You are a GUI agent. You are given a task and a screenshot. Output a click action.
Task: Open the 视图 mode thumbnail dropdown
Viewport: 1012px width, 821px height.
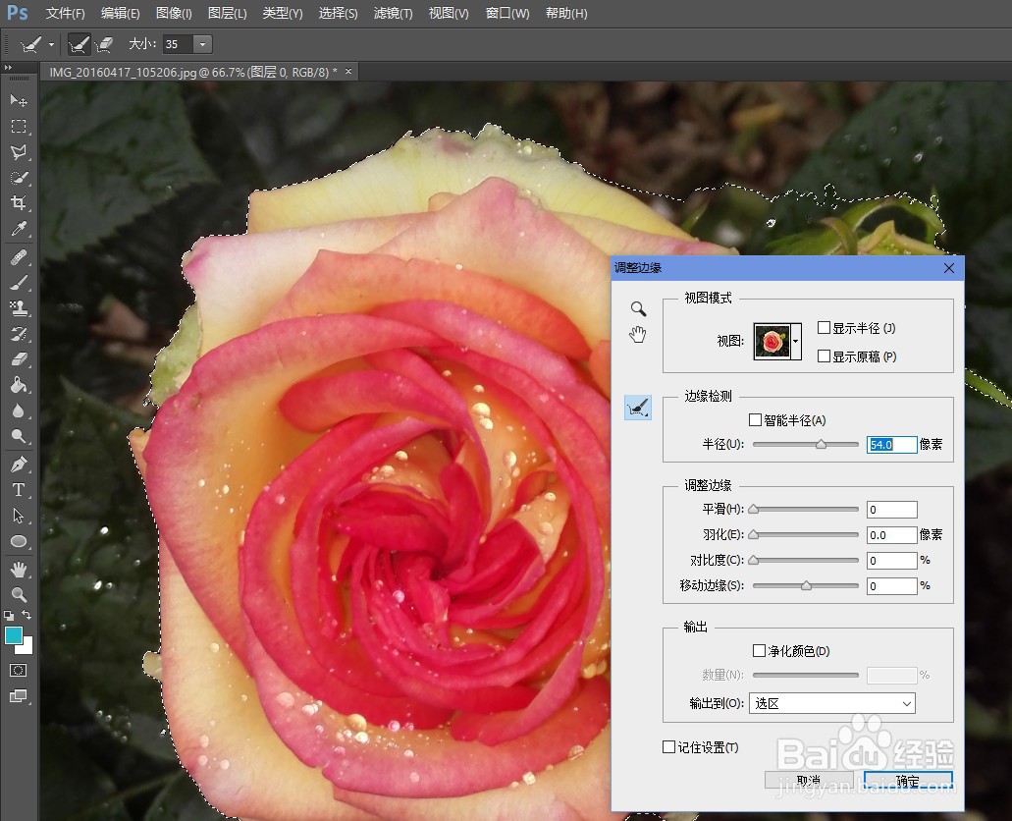(796, 341)
